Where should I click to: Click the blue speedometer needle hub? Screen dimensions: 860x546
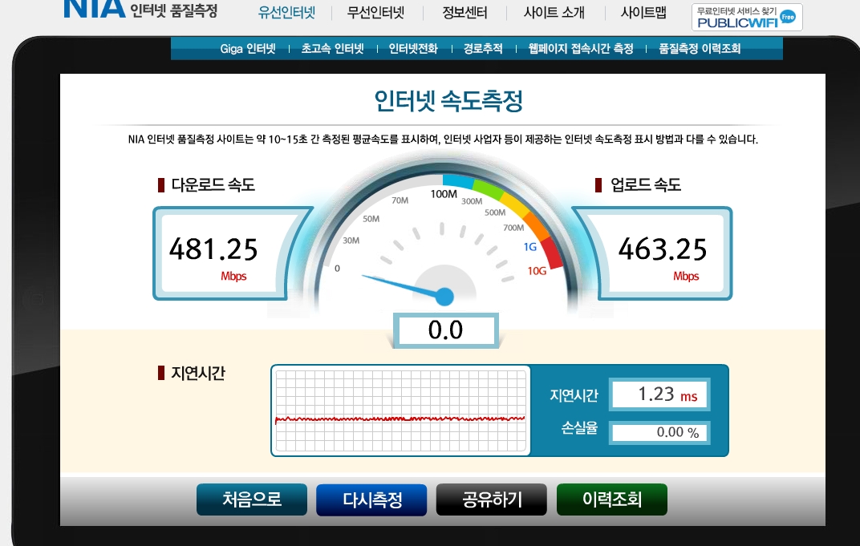(x=444, y=297)
